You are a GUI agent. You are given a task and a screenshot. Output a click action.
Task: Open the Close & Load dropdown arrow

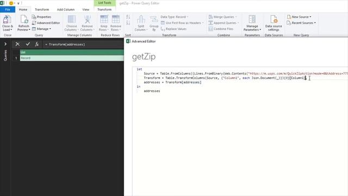[x=11, y=30]
